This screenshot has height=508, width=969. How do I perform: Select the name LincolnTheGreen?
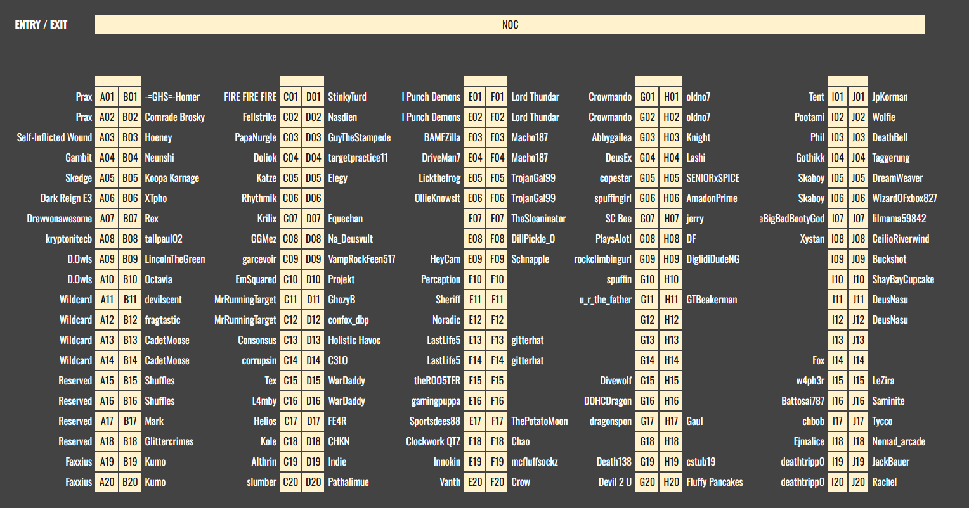[x=175, y=259]
